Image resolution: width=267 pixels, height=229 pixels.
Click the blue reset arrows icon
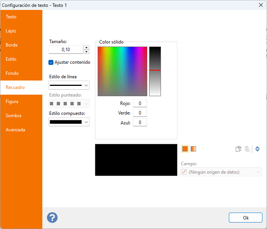click(257, 149)
